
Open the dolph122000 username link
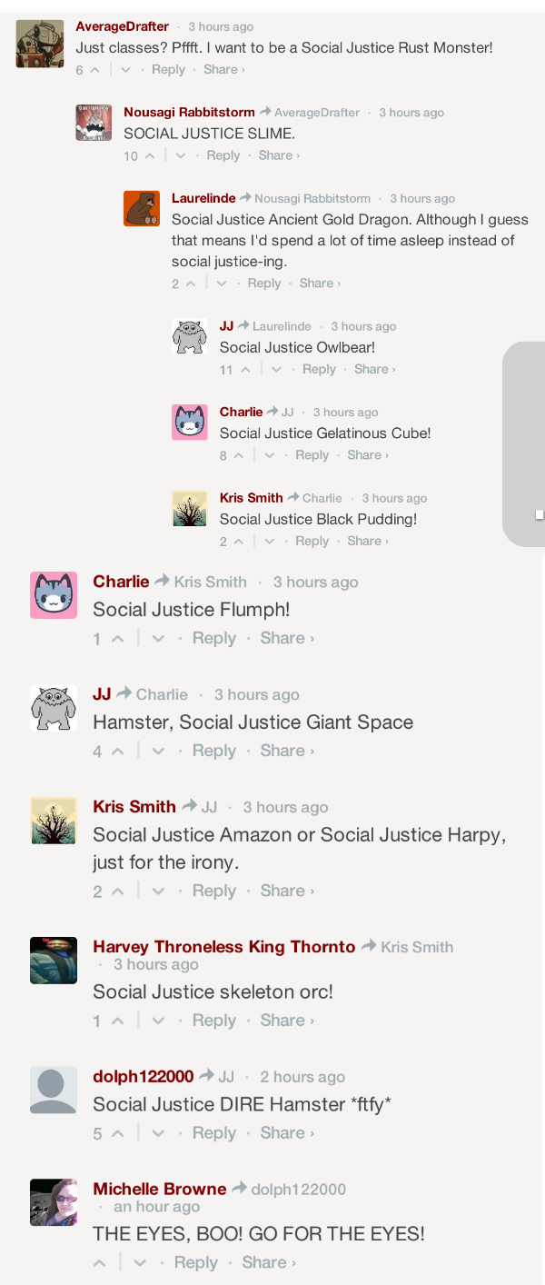(x=144, y=1076)
